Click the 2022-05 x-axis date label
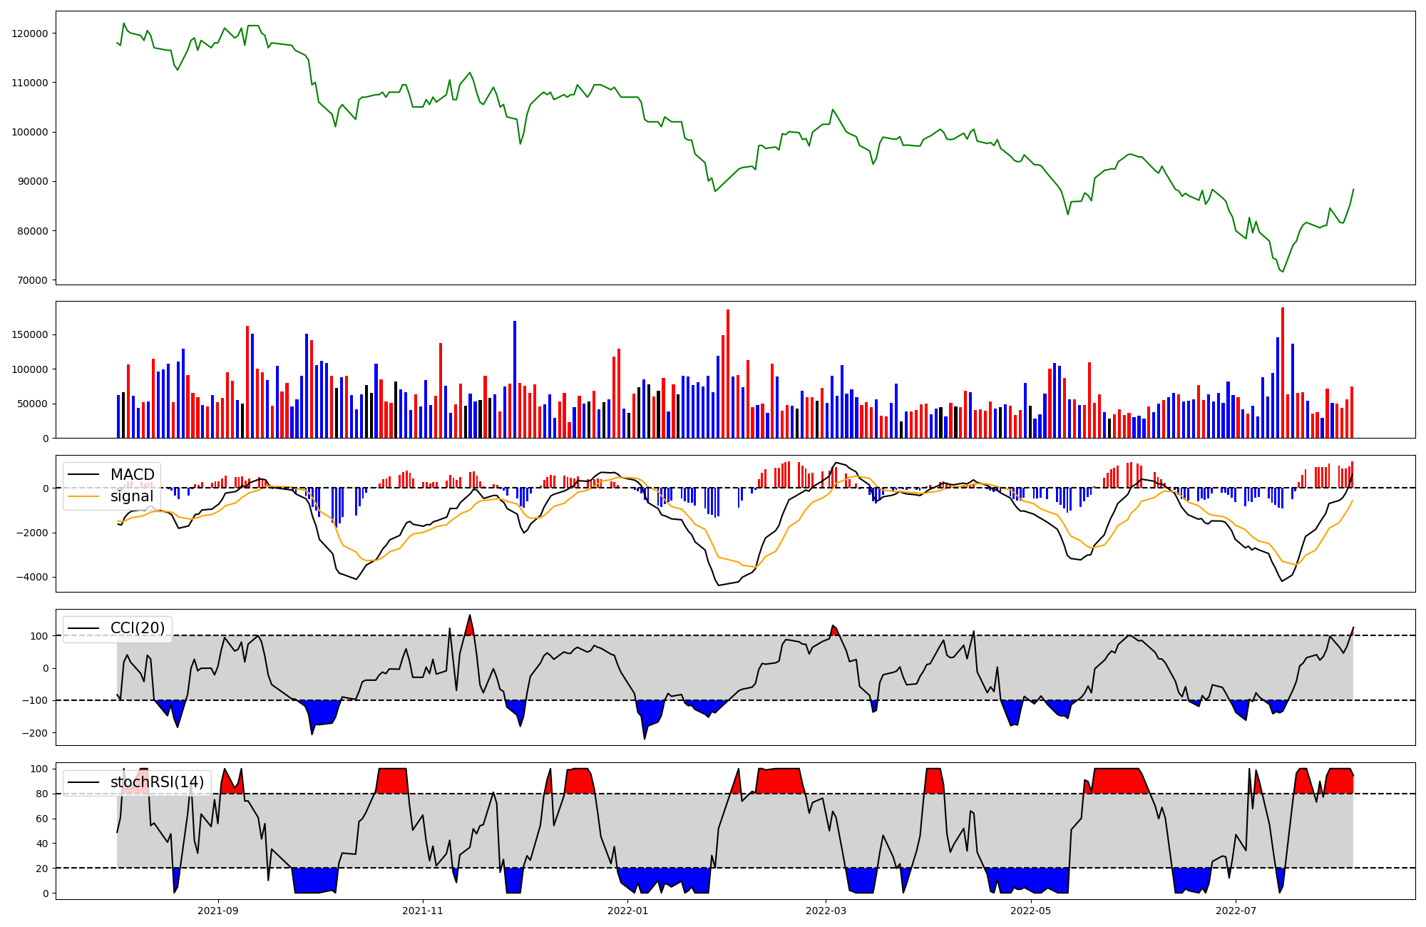1426x927 pixels. click(1031, 911)
